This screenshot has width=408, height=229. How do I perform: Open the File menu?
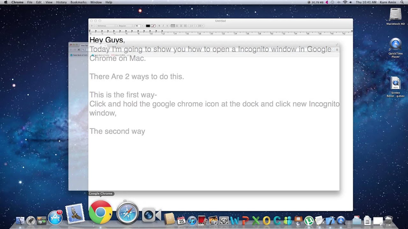(30, 2)
